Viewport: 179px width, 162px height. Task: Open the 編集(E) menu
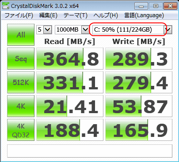tap(48, 15)
